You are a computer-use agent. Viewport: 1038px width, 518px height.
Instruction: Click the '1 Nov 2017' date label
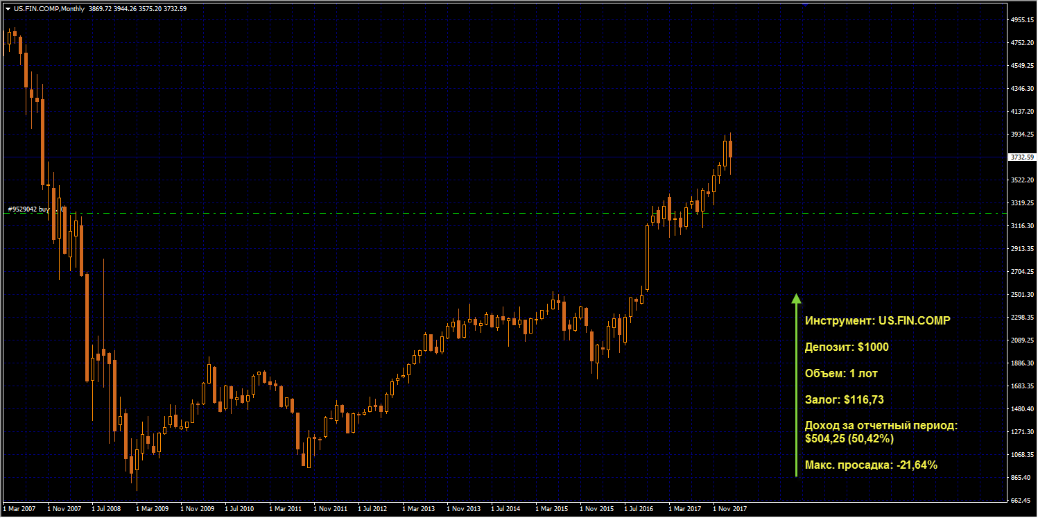730,509
